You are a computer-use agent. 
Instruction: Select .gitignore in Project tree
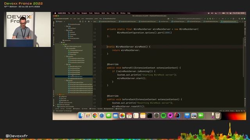pos(63,96)
